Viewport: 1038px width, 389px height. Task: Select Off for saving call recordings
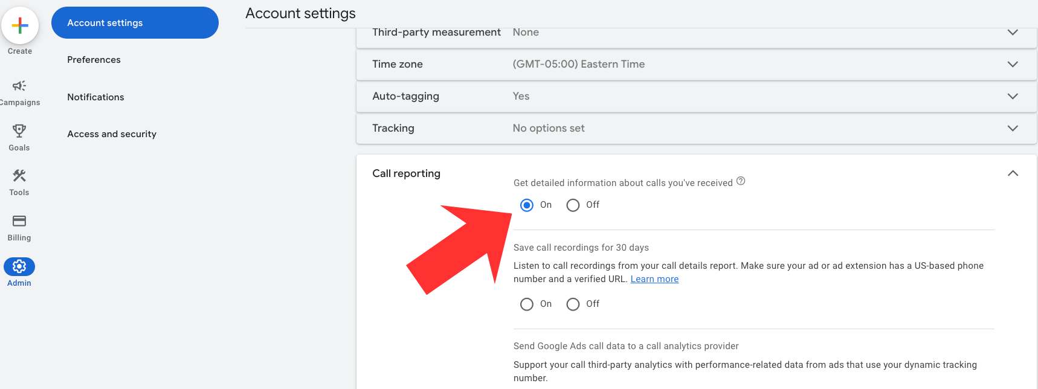(573, 304)
